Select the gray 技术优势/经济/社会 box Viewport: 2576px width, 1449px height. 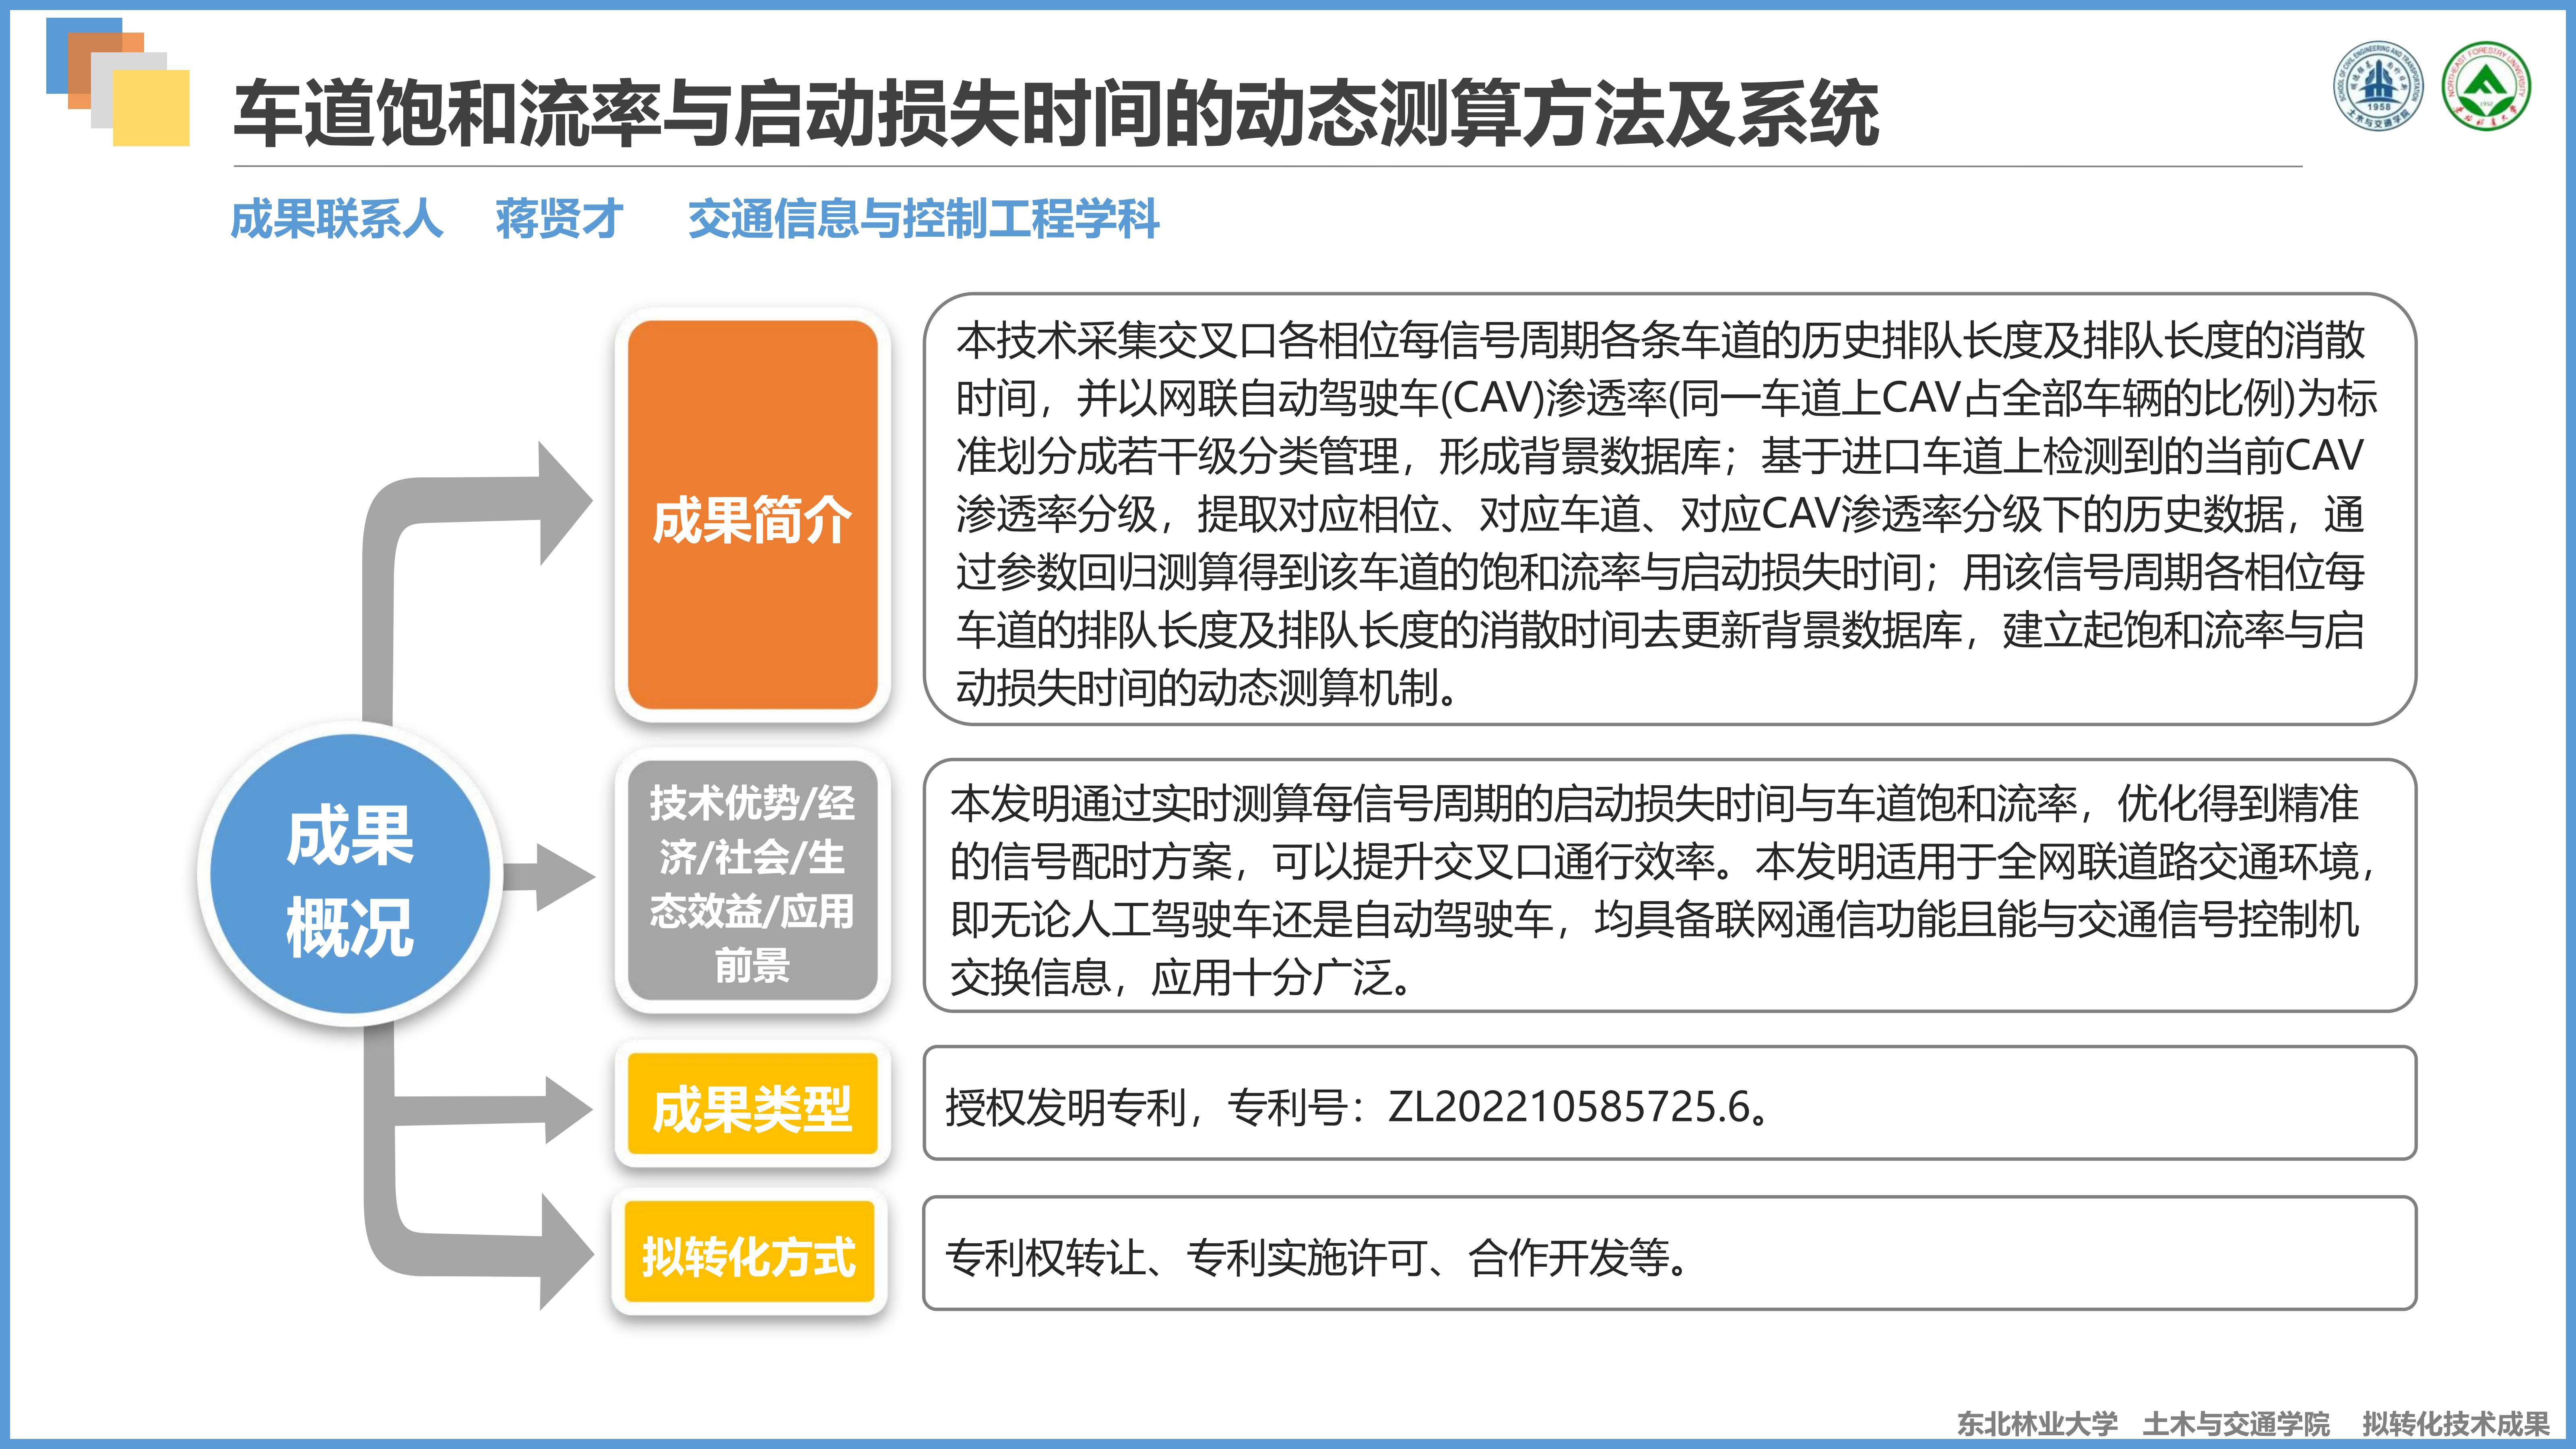(752, 882)
